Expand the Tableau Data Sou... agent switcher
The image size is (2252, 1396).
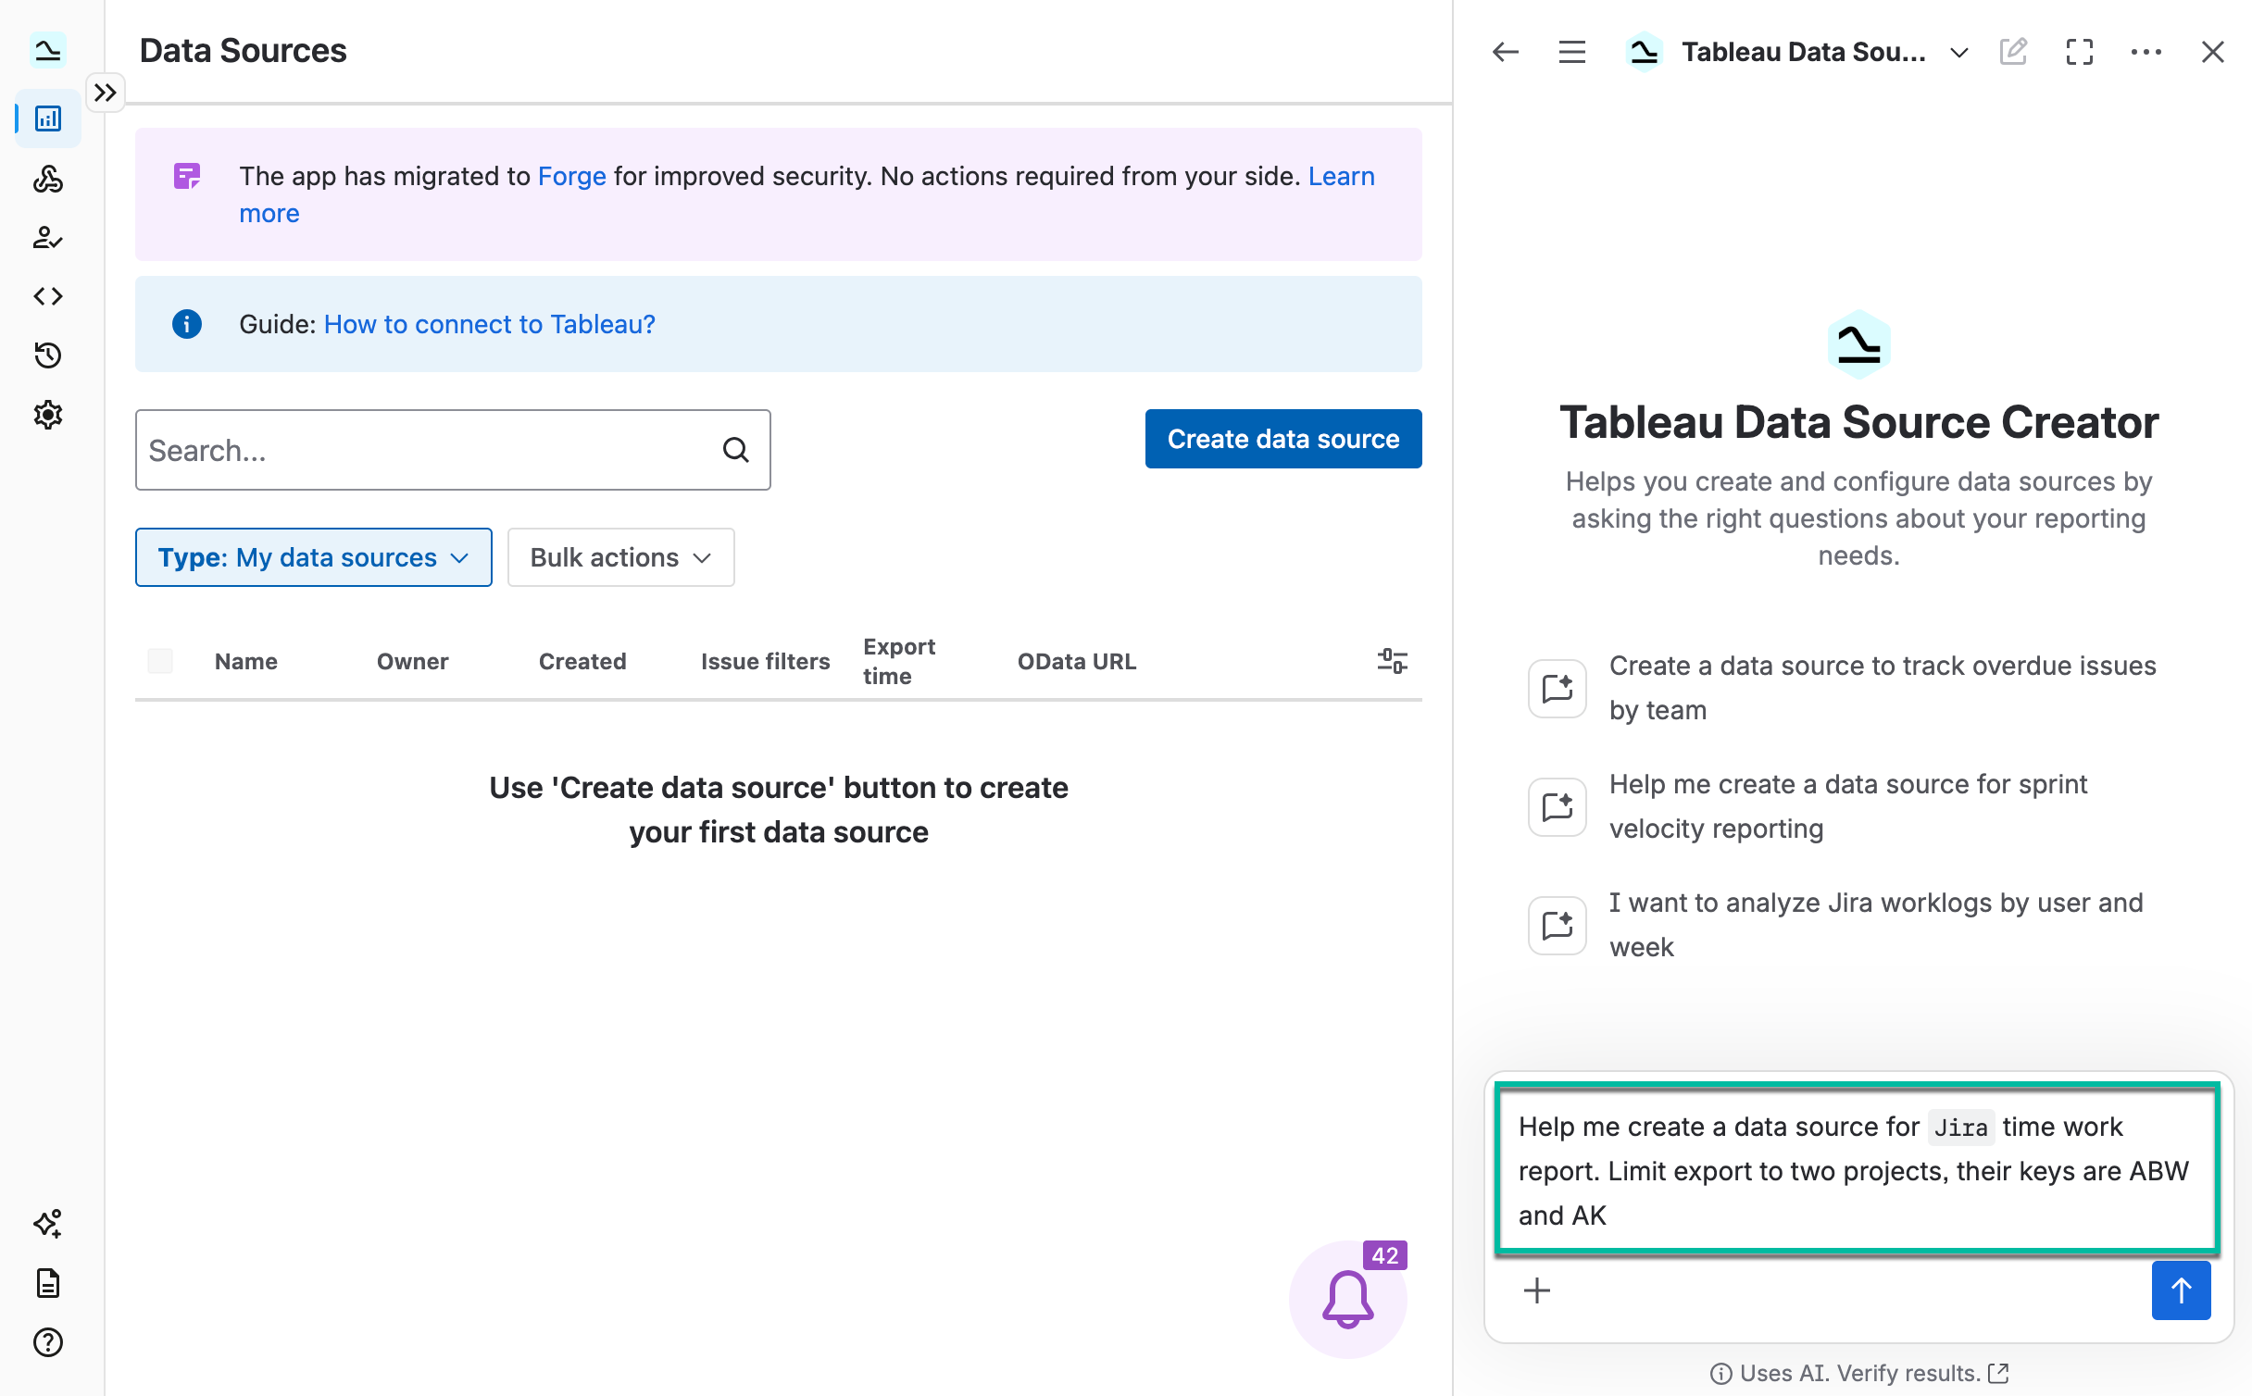coord(1958,53)
